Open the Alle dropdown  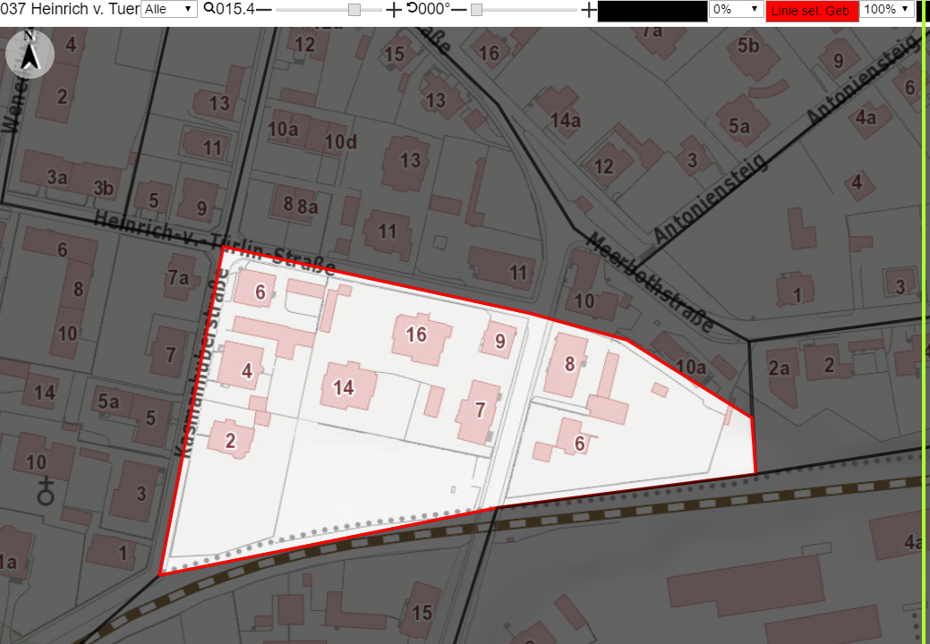169,9
